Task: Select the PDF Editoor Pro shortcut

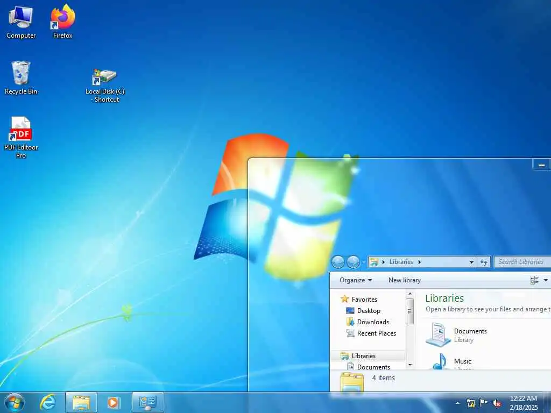Action: tap(21, 138)
